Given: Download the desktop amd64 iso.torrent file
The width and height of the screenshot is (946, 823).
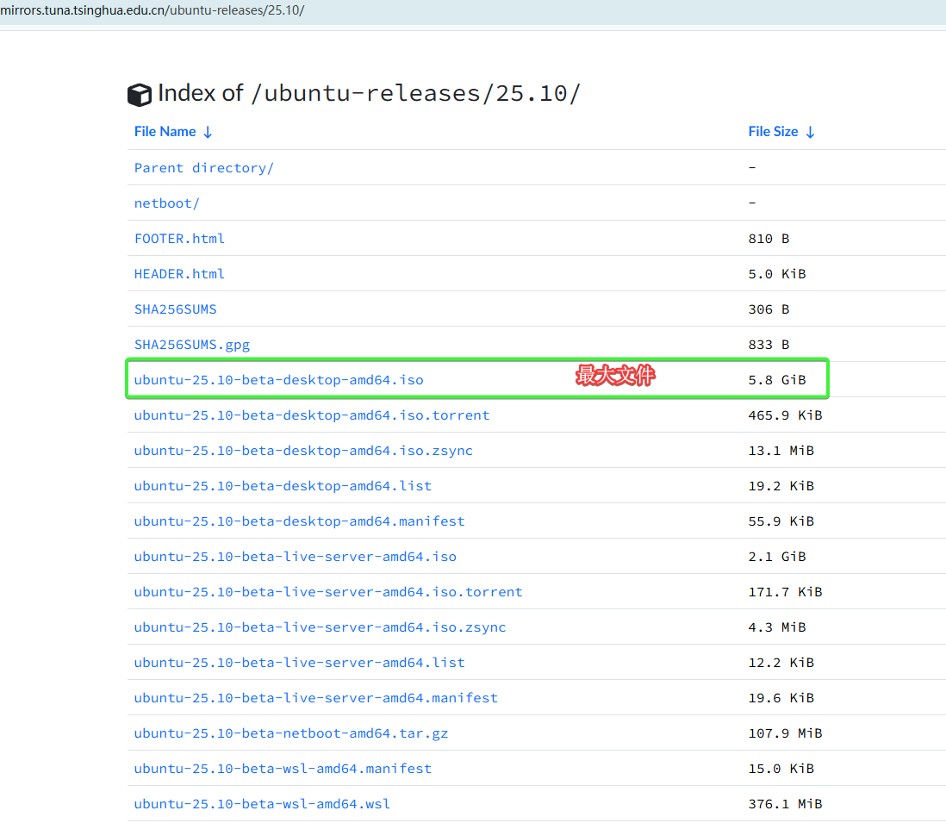Looking at the screenshot, I should pyautogui.click(x=311, y=415).
